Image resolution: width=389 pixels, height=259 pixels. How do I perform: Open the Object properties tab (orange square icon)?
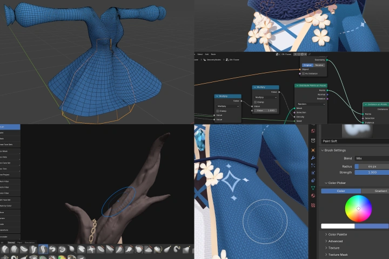(x=313, y=150)
